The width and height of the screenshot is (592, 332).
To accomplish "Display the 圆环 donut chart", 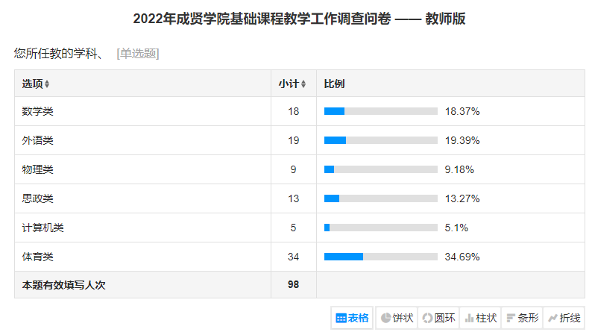I will point(438,318).
